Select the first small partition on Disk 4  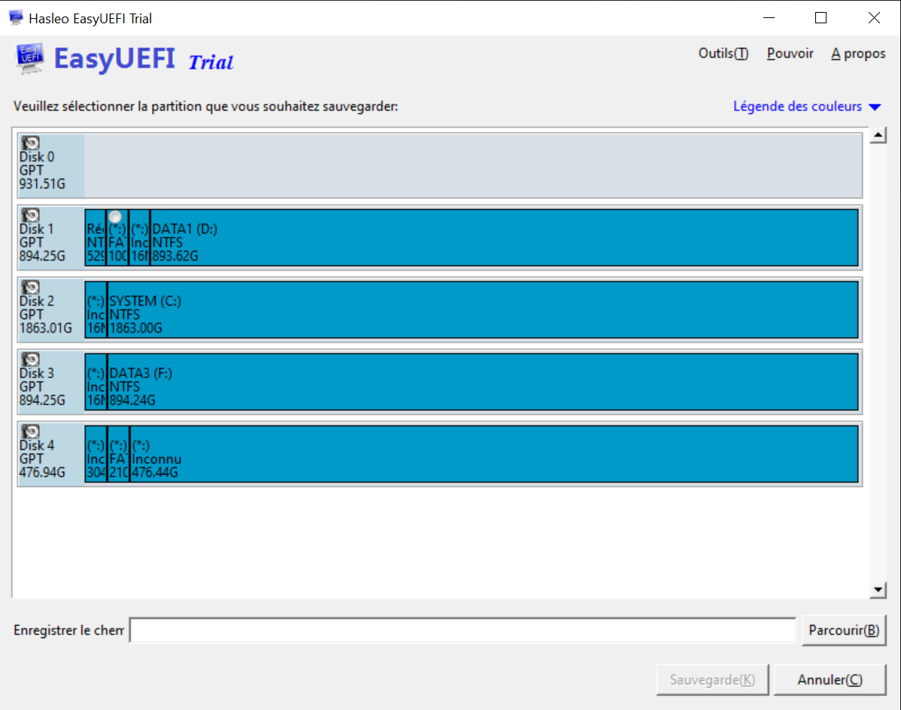pyautogui.click(x=96, y=454)
